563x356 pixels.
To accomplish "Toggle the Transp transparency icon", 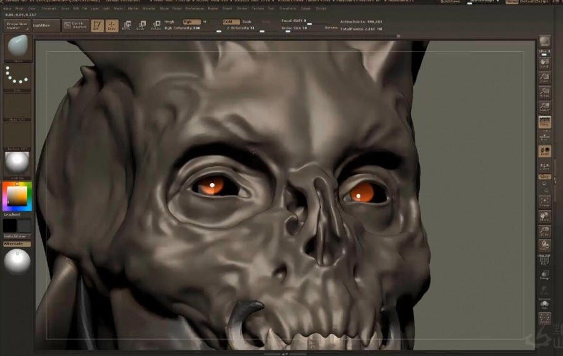I will click(545, 275).
